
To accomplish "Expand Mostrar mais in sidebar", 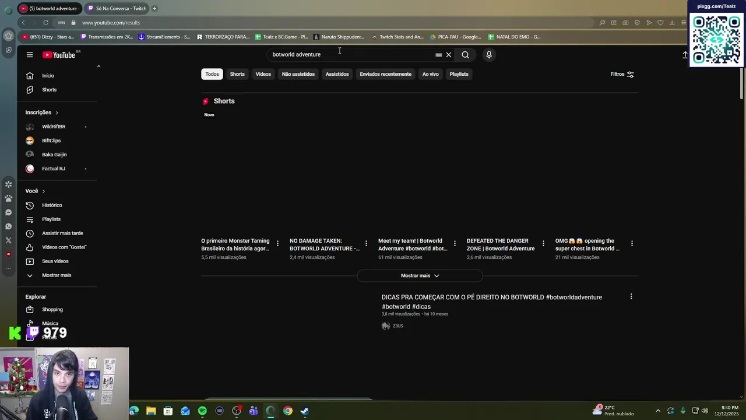I will click(57, 275).
